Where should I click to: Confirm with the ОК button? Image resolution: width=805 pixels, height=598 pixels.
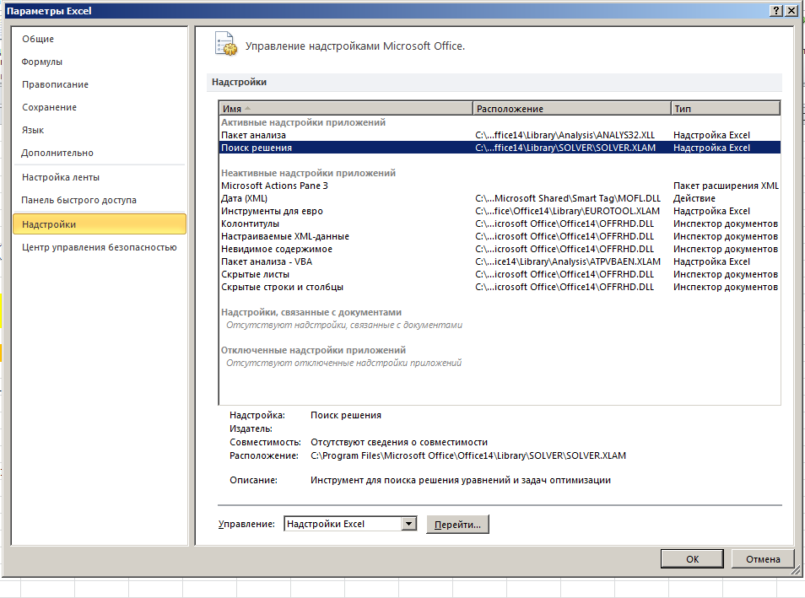pyautogui.click(x=692, y=559)
